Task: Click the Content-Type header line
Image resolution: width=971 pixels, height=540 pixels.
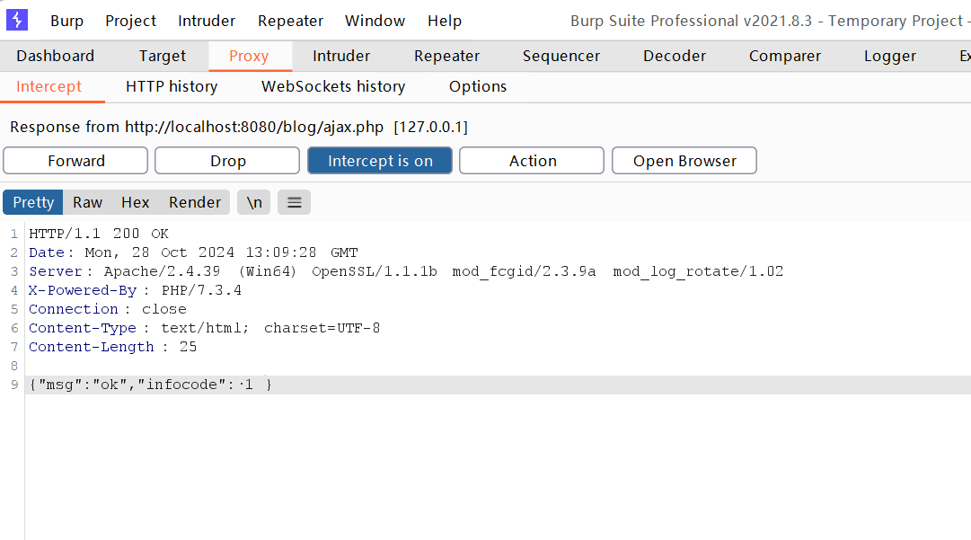Action: [205, 328]
